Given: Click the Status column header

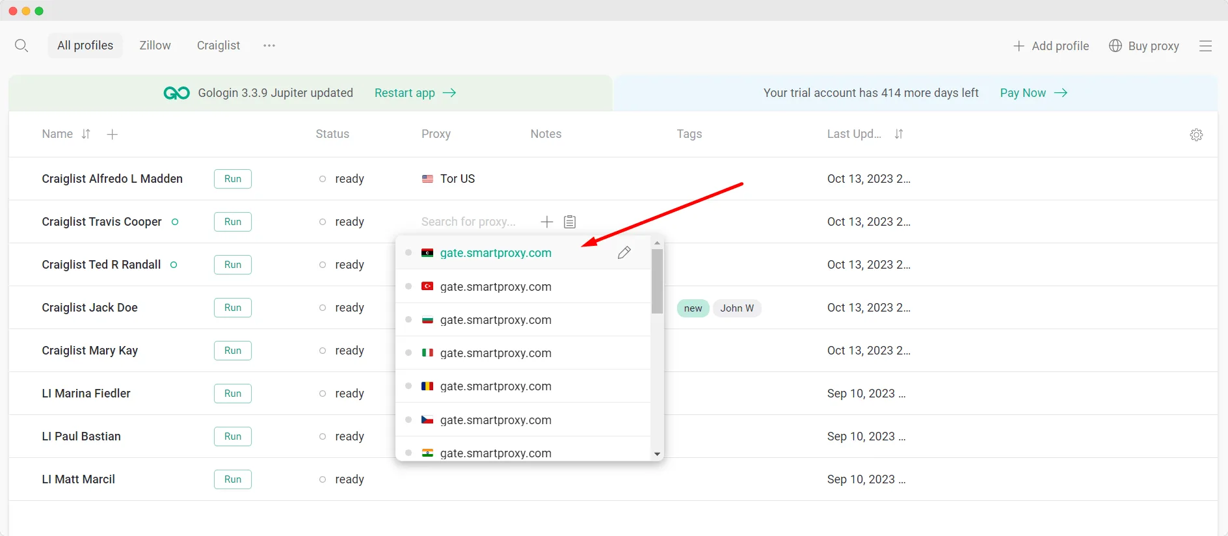Looking at the screenshot, I should 332,134.
